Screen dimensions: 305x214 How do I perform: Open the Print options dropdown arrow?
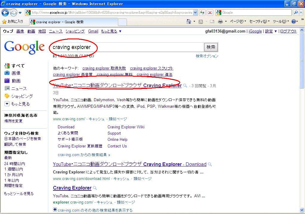point(226,21)
